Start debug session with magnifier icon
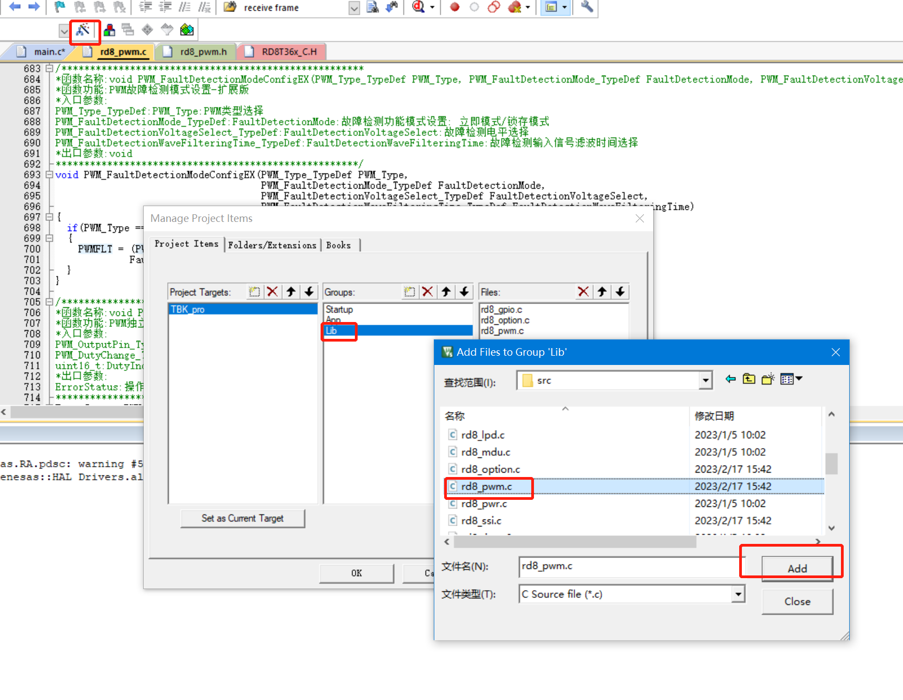The image size is (903, 700). click(x=417, y=7)
